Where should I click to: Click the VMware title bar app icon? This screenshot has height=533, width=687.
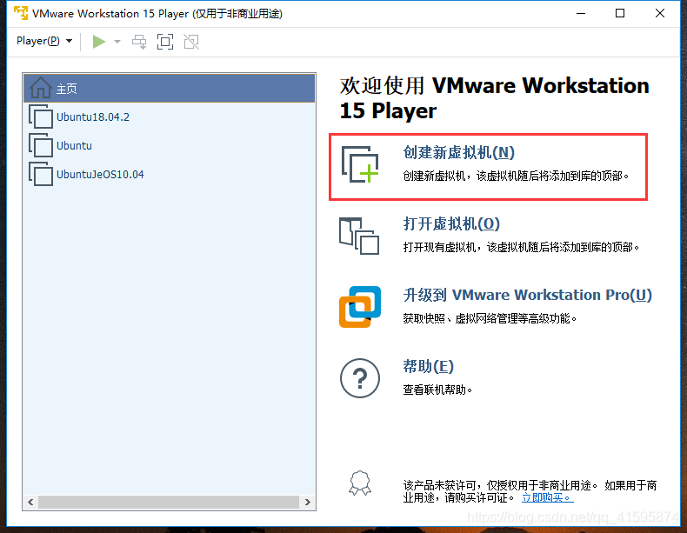tap(21, 13)
